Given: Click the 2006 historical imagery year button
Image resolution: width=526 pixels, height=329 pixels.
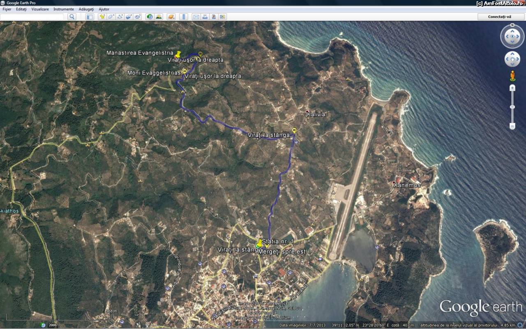Looking at the screenshot, I should point(52,325).
